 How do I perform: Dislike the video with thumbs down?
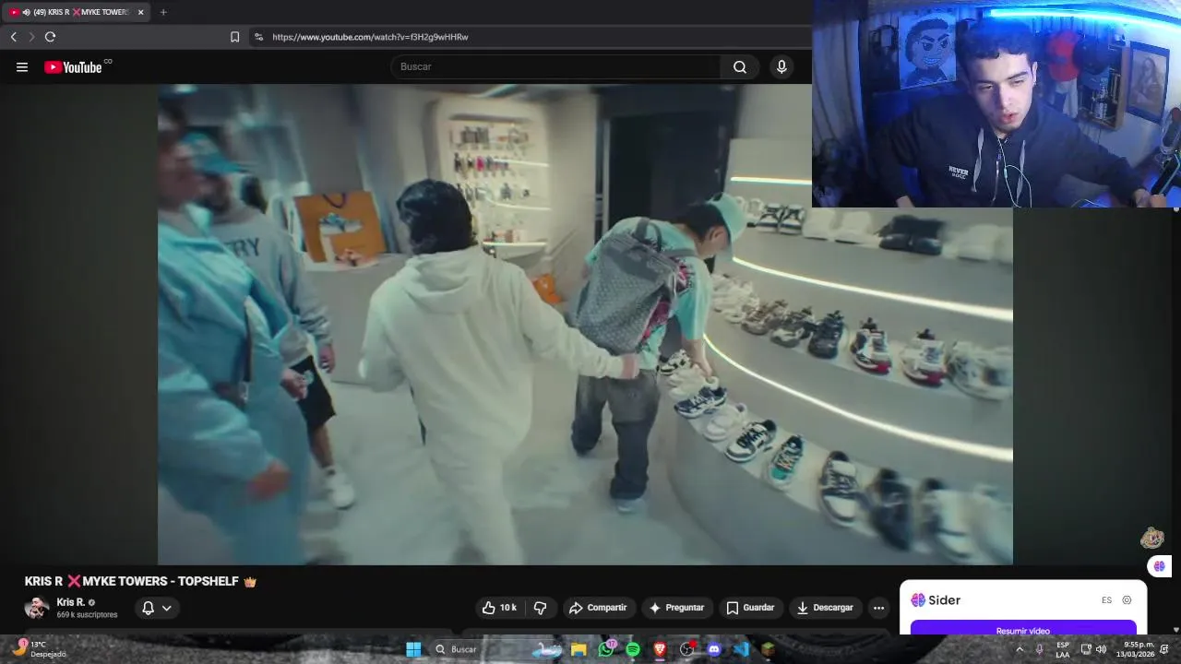541,608
